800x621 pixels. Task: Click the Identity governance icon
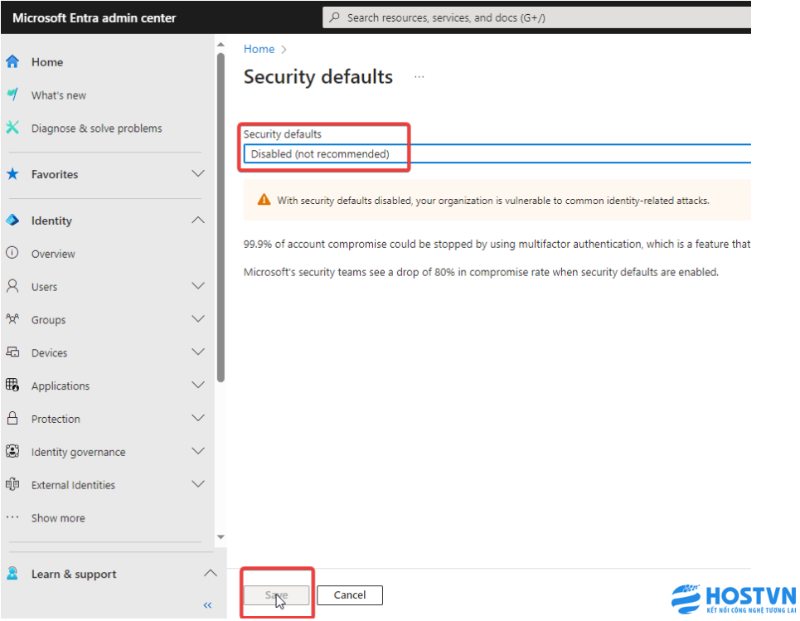(x=12, y=452)
